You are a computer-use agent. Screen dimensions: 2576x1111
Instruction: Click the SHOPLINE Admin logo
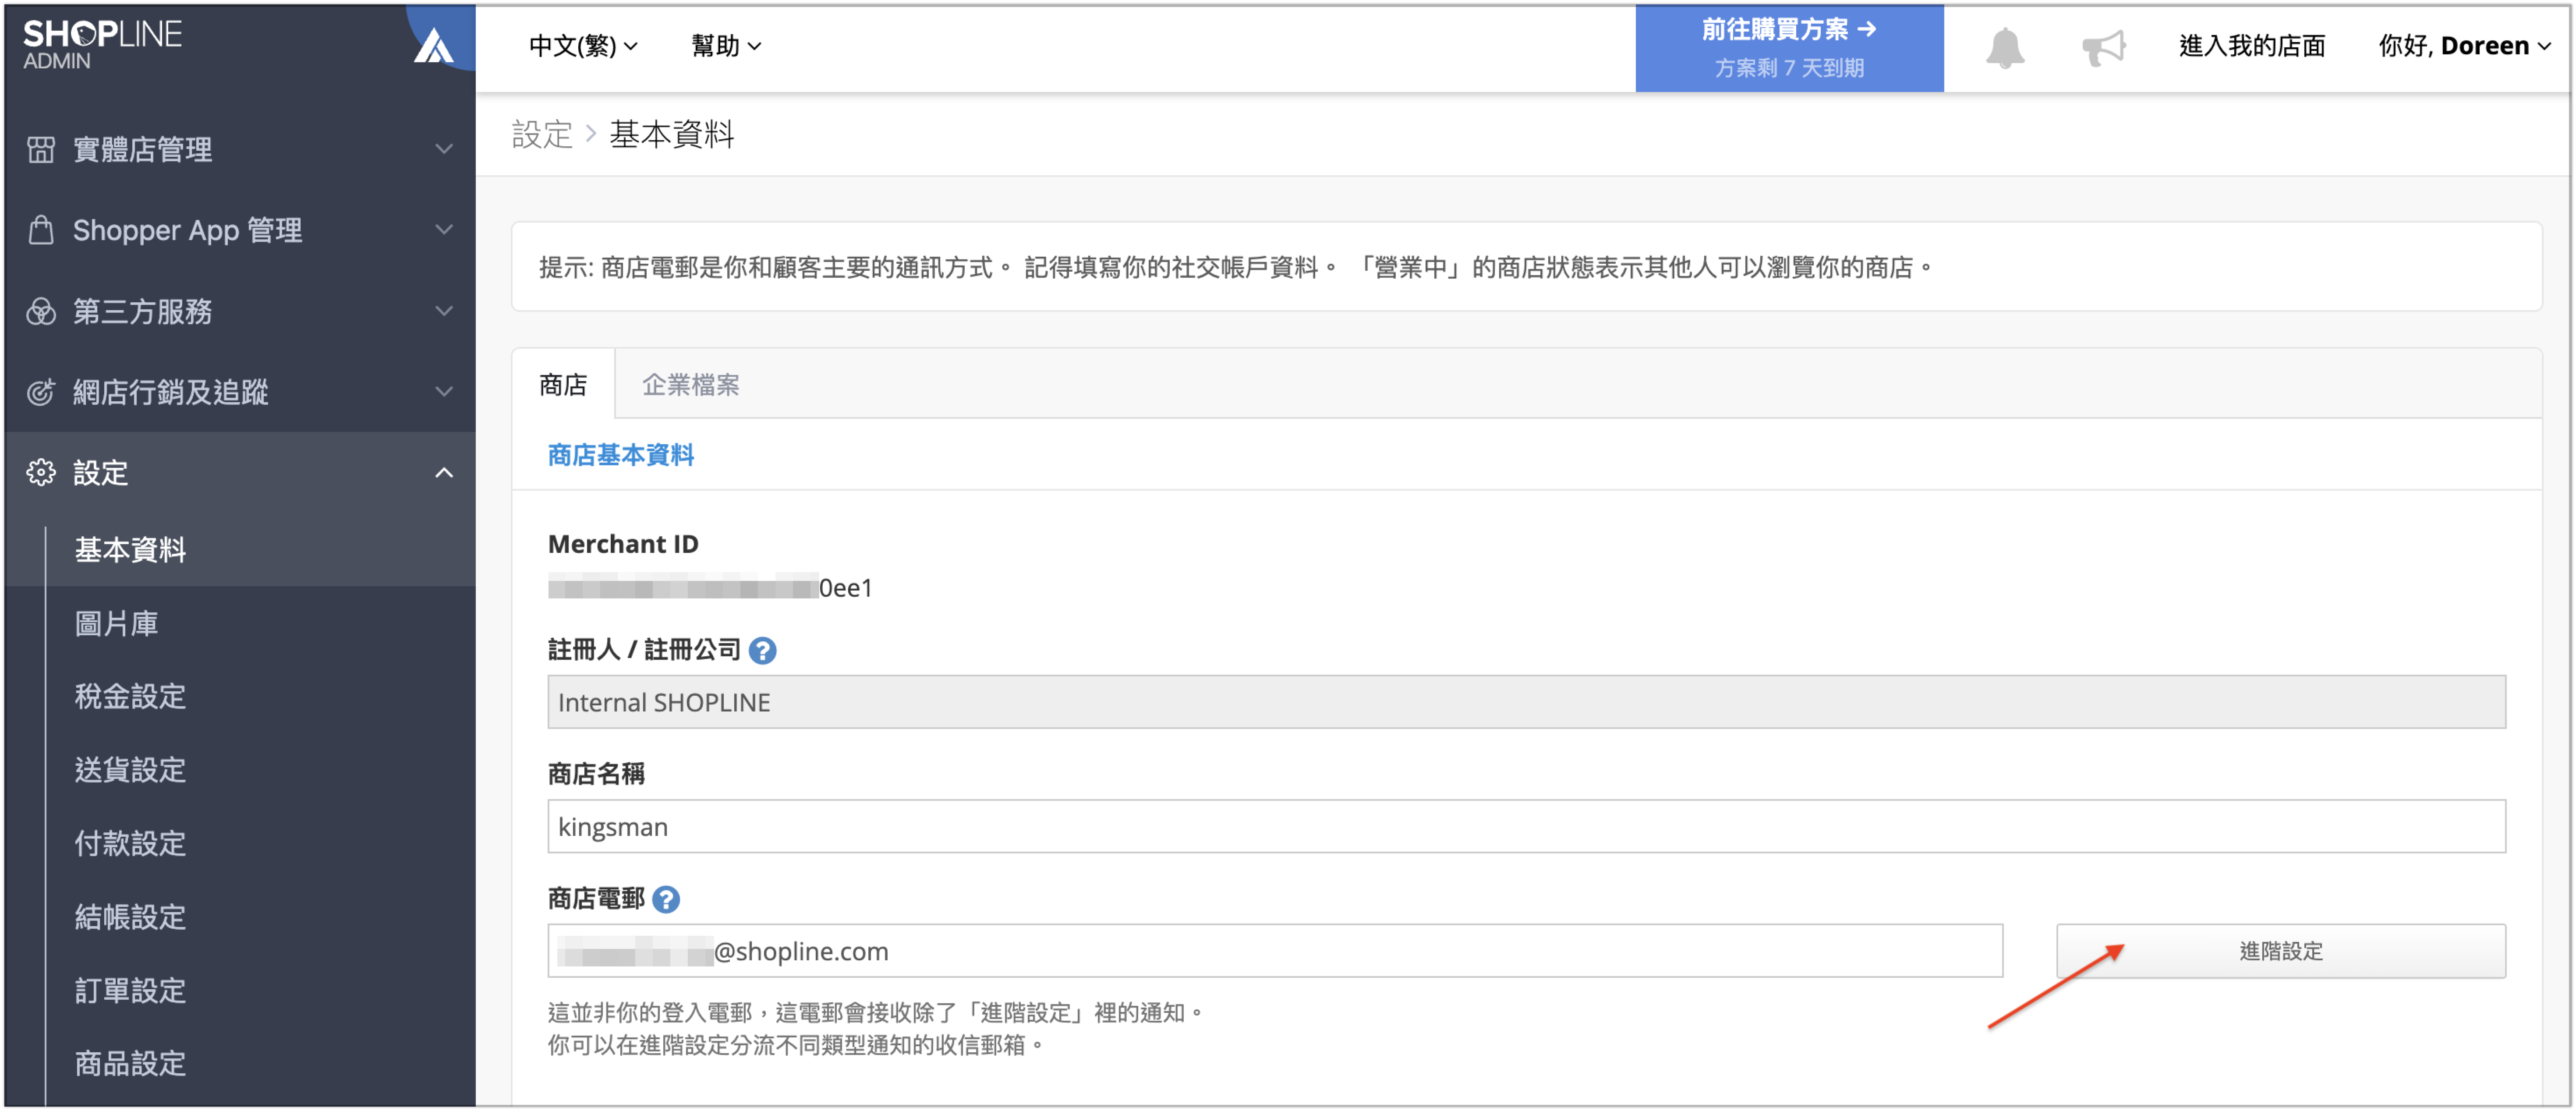click(102, 45)
